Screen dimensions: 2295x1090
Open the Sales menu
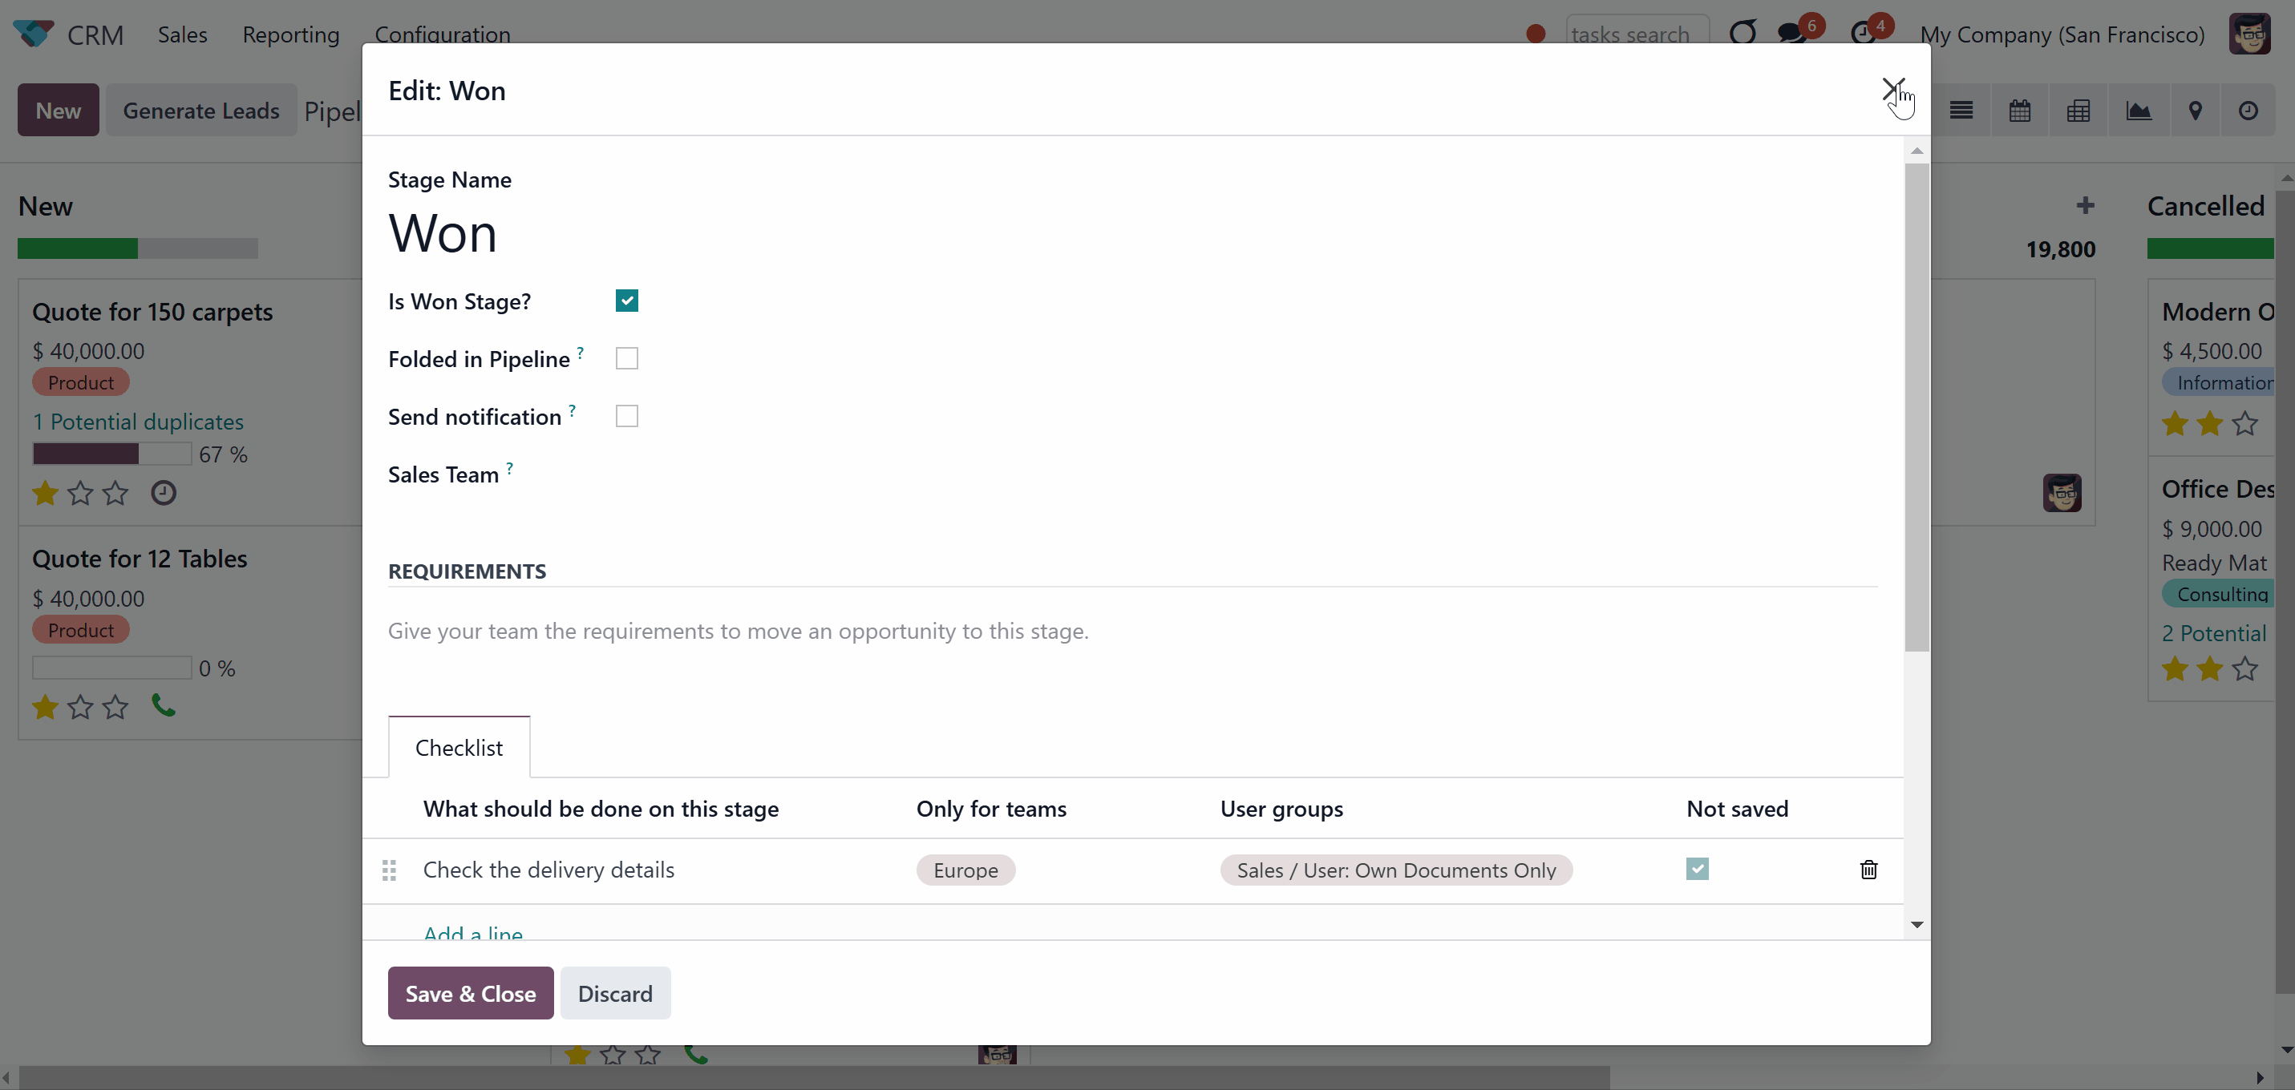pyautogui.click(x=183, y=34)
